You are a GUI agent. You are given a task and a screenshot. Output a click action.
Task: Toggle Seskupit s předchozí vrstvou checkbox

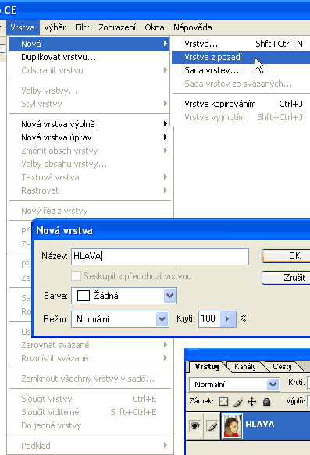click(x=76, y=276)
